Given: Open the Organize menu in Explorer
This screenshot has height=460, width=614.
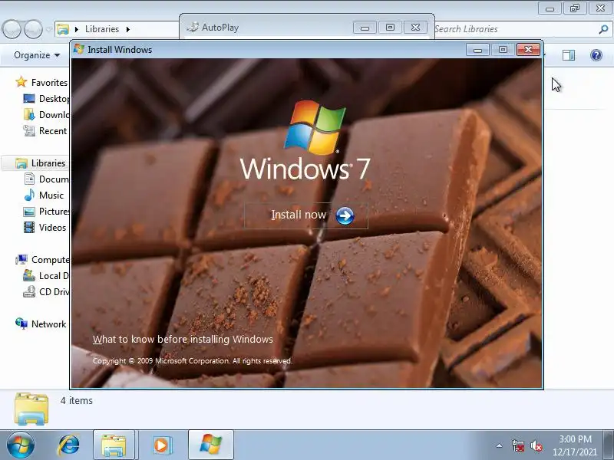Looking at the screenshot, I should click(x=37, y=55).
